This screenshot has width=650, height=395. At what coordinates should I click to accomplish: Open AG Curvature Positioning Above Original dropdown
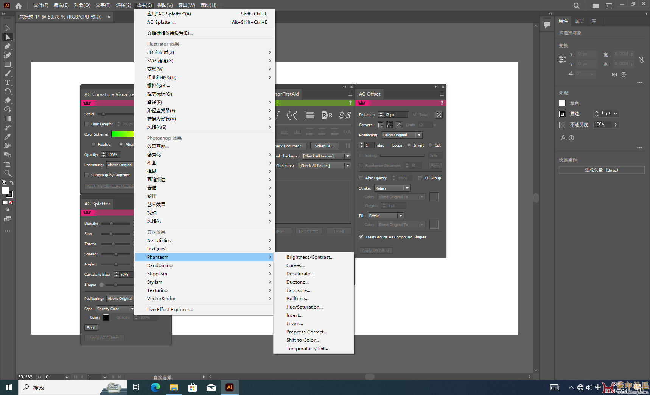(x=120, y=165)
